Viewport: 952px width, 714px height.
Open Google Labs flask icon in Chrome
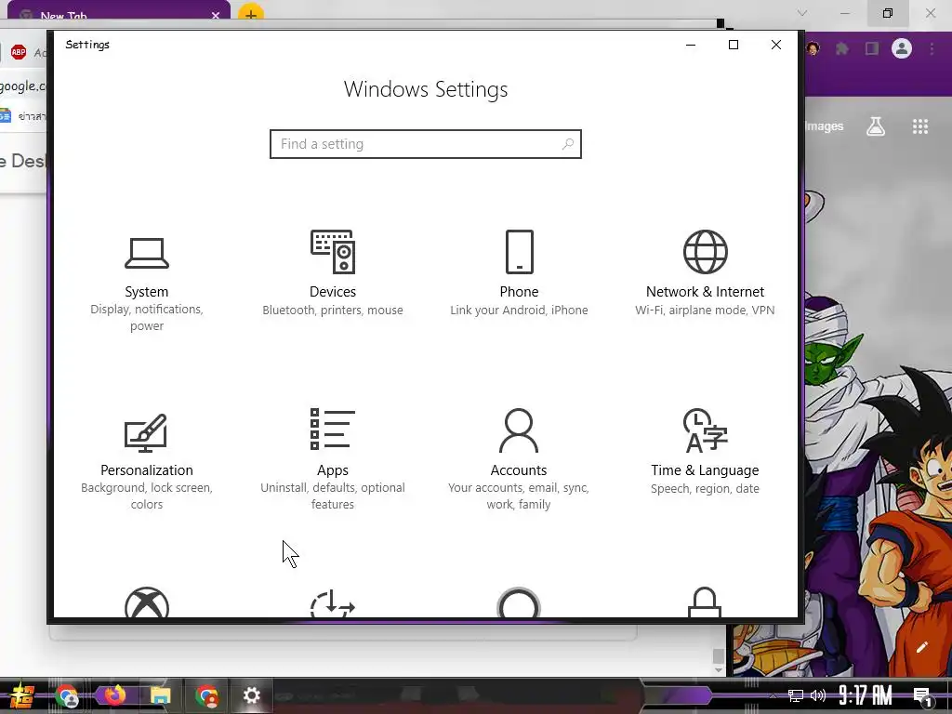pos(876,126)
